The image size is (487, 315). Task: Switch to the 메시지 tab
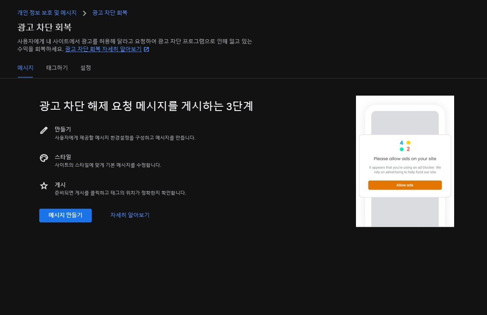(26, 68)
